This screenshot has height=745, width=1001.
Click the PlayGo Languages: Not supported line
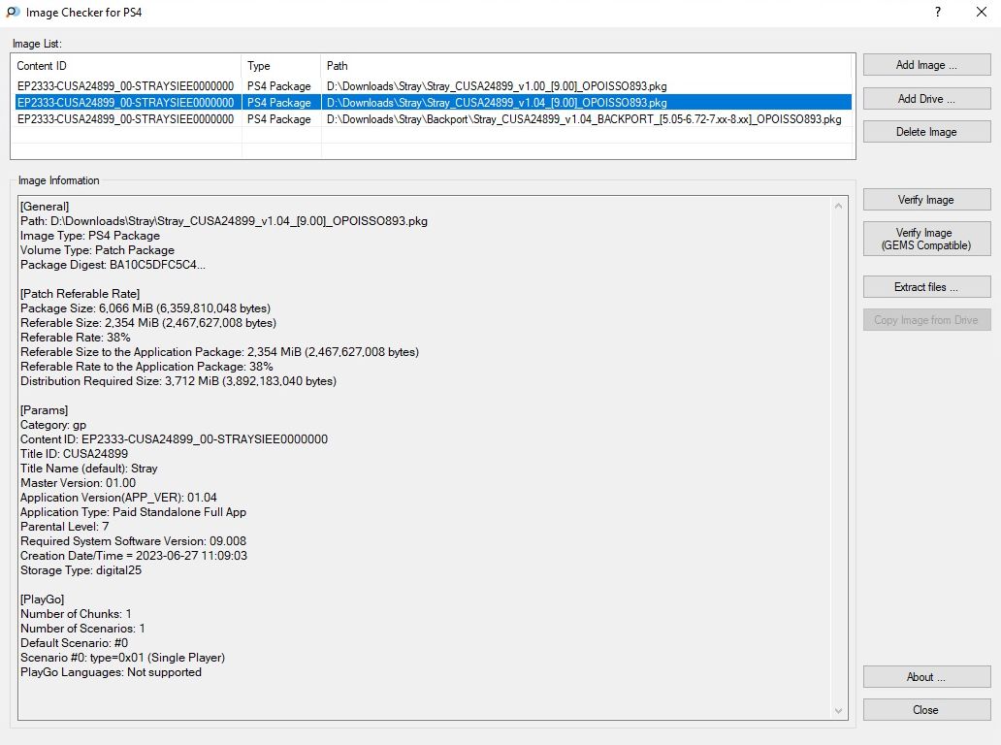point(112,672)
